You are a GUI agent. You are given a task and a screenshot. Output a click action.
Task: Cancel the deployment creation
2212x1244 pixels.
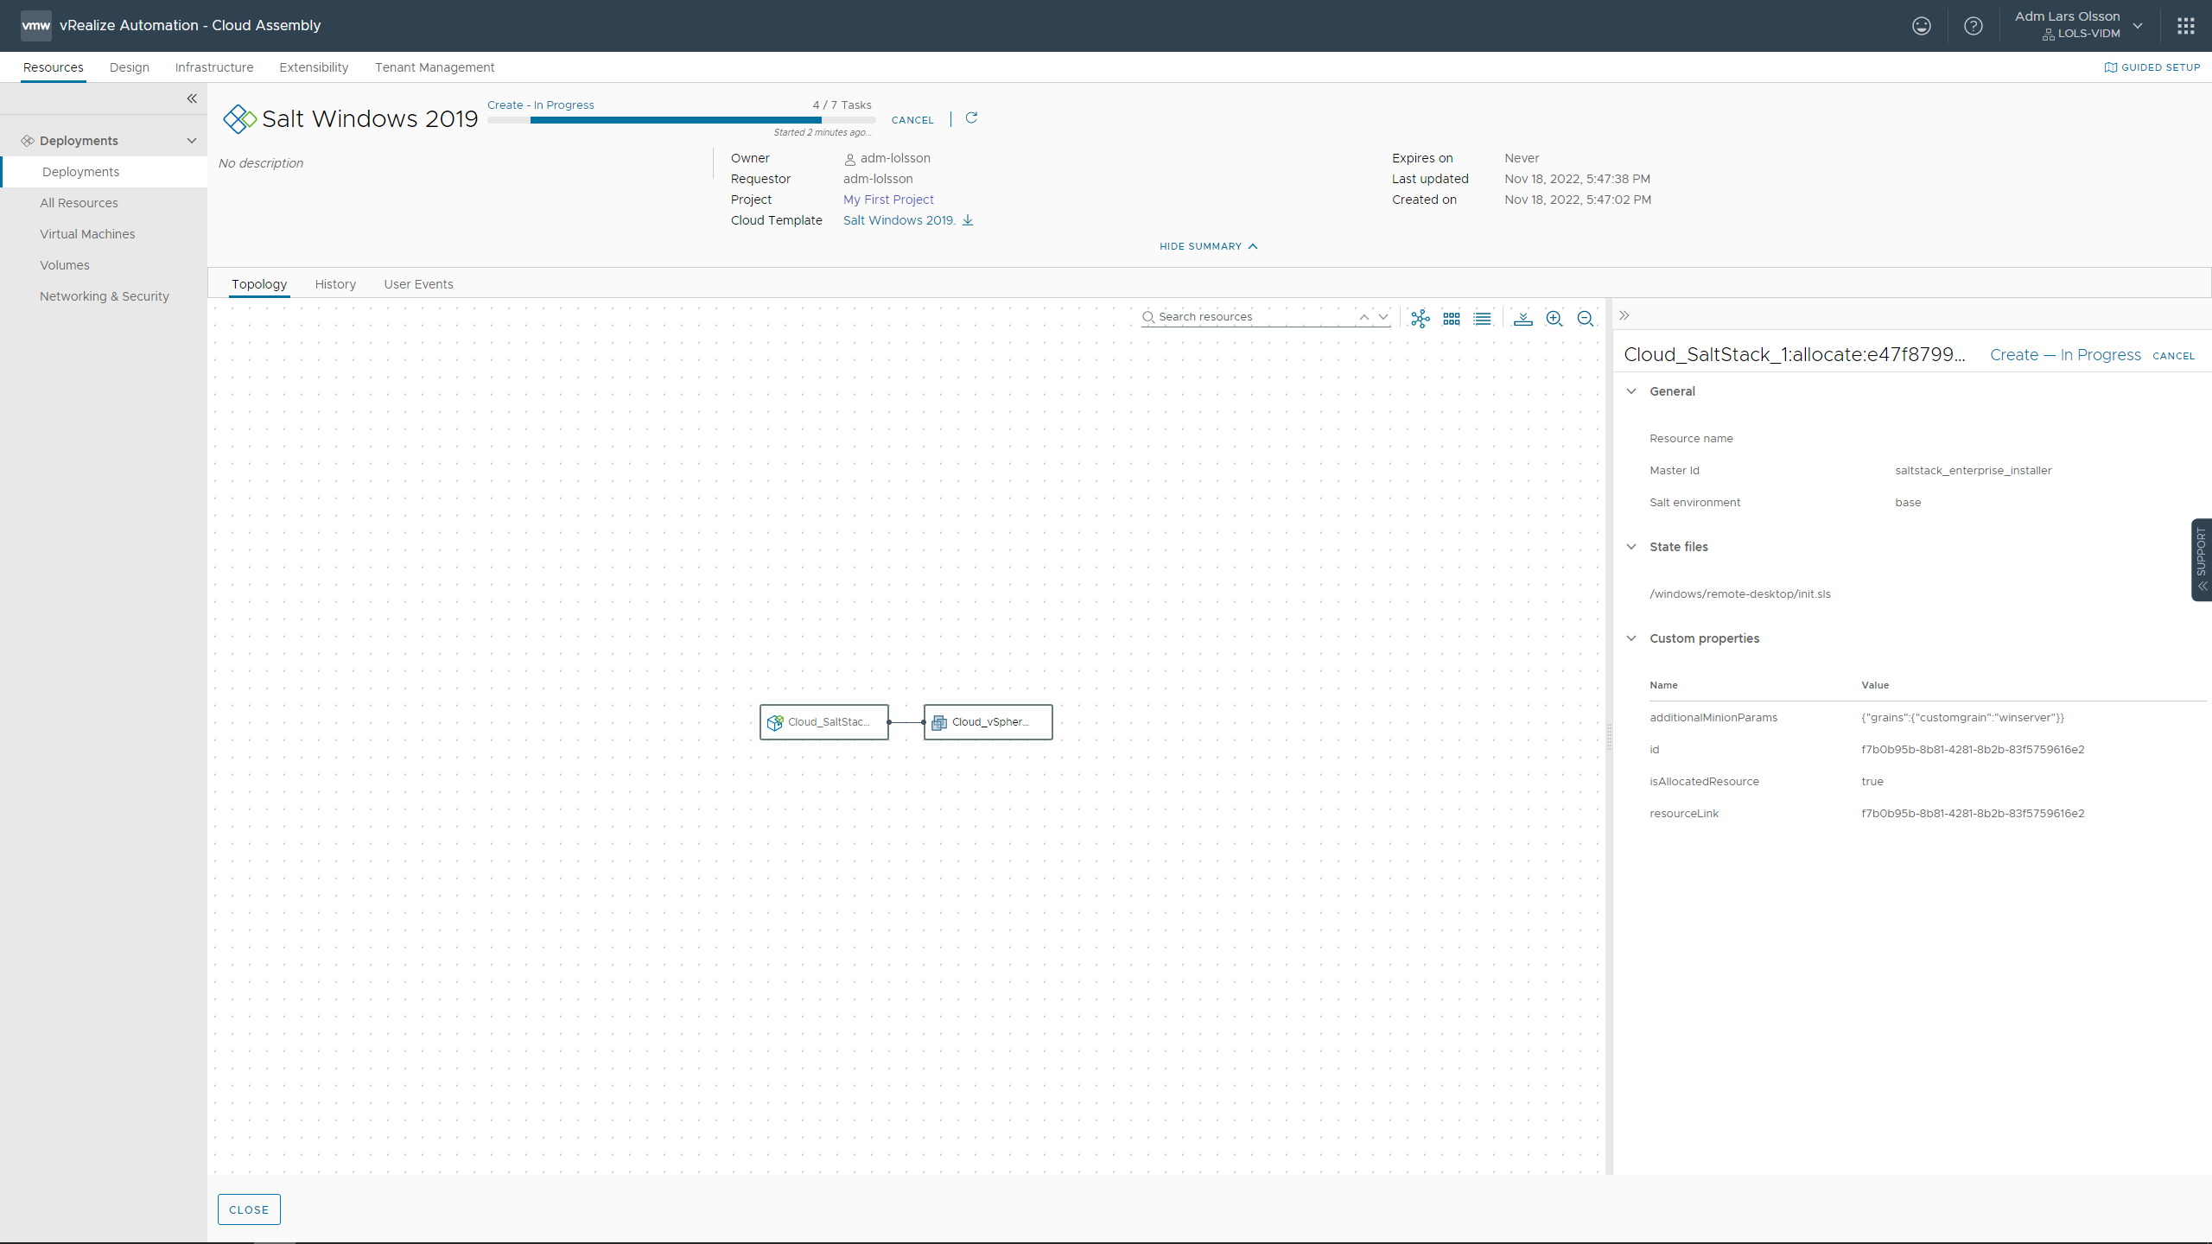point(912,120)
